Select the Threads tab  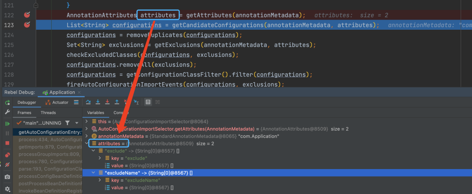(48, 112)
